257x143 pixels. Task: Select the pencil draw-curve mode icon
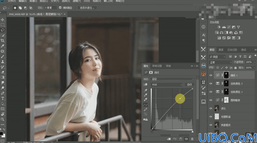(145, 109)
